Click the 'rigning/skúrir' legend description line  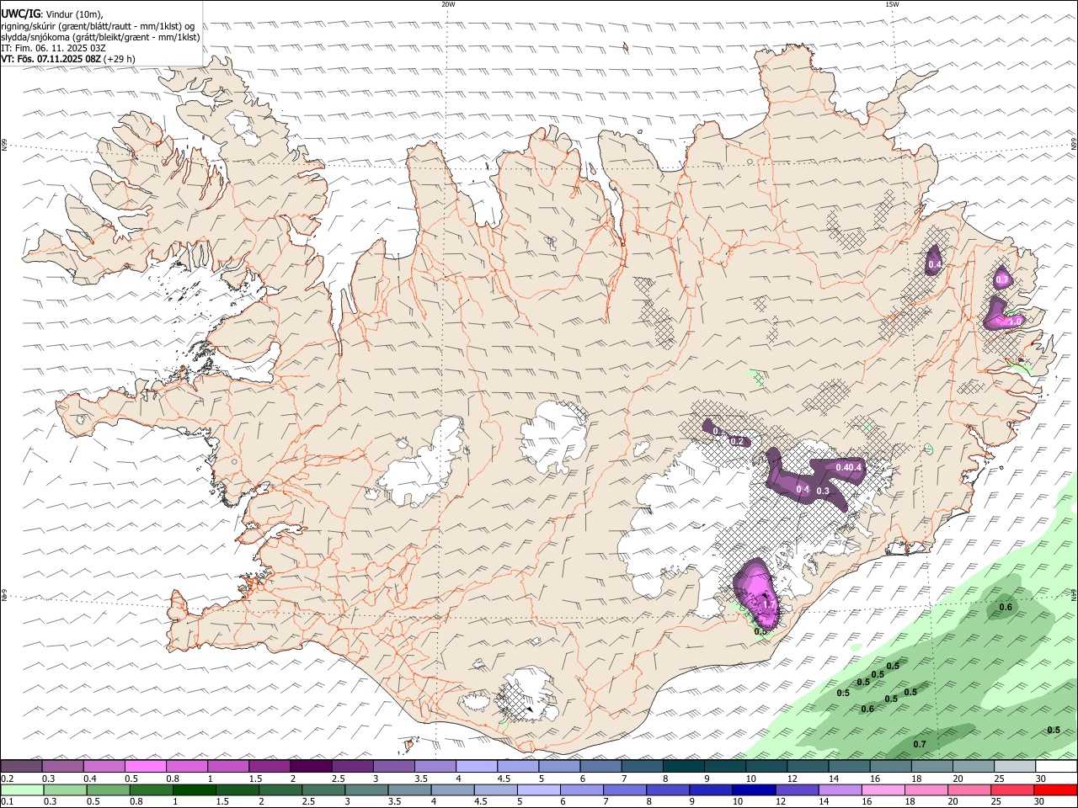[98, 26]
